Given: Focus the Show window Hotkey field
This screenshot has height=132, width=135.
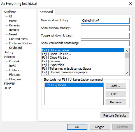Looking at the screenshot, I should coord(105,28).
